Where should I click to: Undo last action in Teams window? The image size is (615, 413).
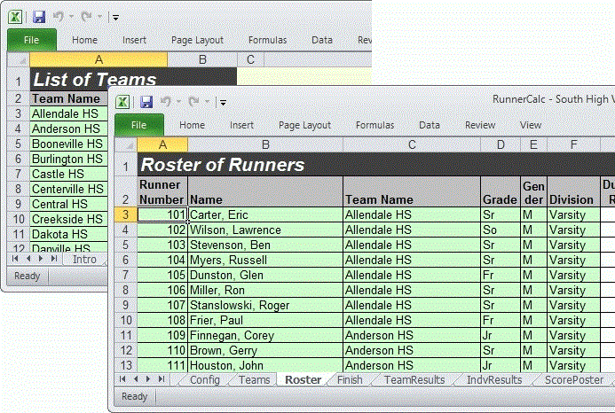tap(59, 17)
